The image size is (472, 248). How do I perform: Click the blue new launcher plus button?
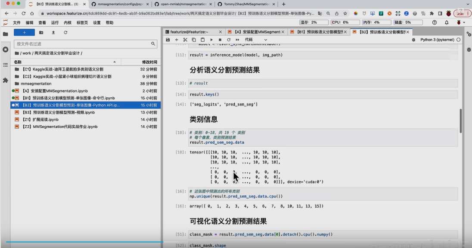point(24,32)
